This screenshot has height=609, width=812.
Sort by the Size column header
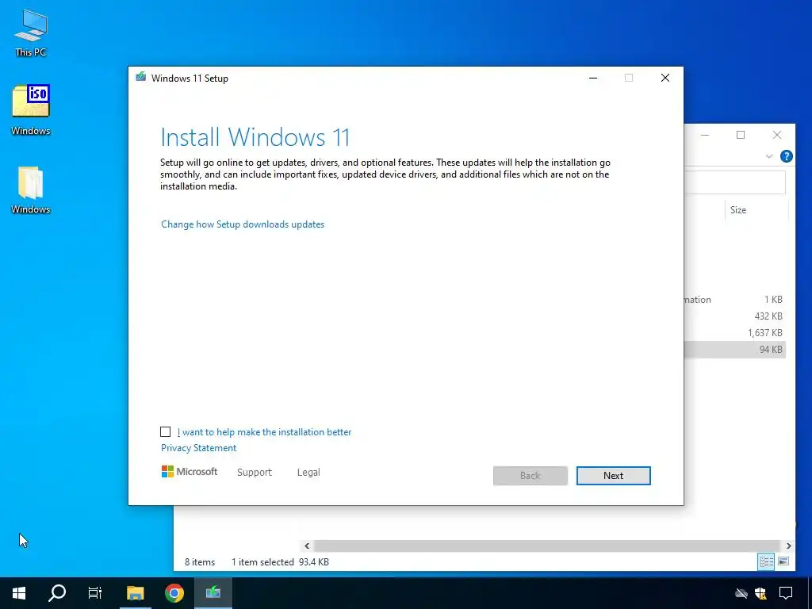756,209
